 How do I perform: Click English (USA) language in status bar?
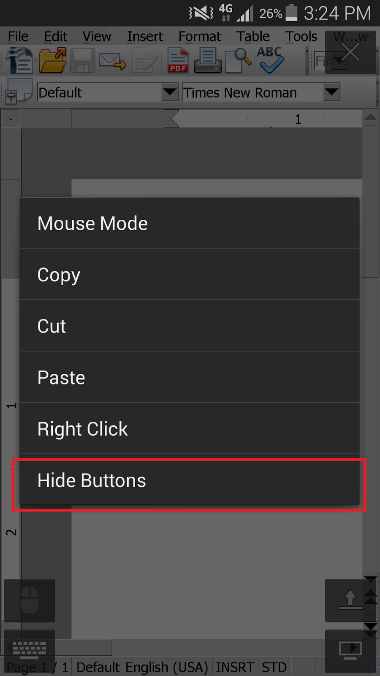167,667
